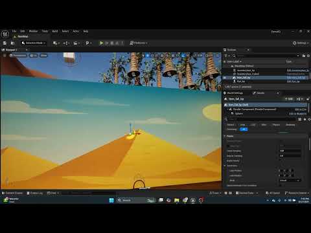Open the Window menu
This screenshot has width=311, height=233.
click(33, 31)
